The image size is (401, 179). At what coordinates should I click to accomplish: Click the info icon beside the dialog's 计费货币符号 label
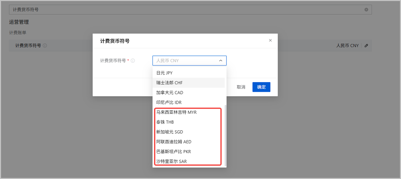(x=133, y=61)
